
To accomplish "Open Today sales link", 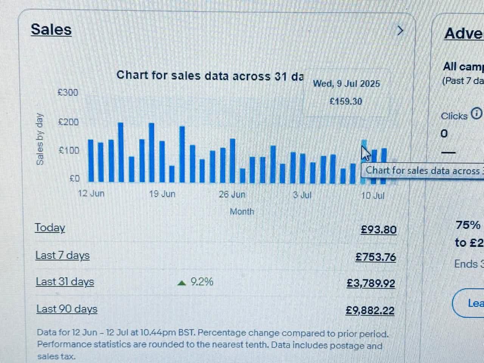I will 50,228.
